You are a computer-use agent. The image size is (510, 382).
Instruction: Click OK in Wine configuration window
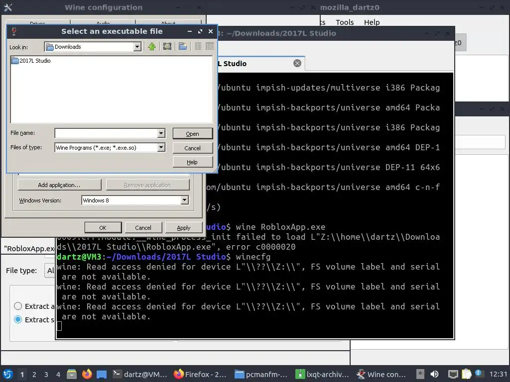pyautogui.click(x=103, y=228)
